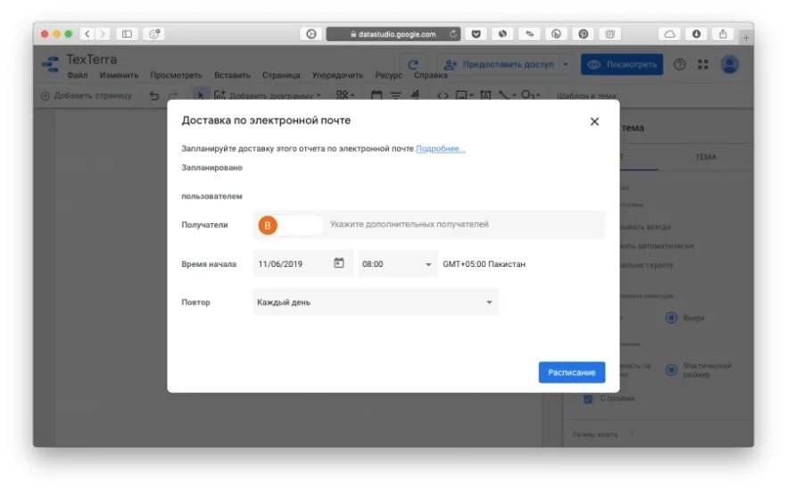
Task: Reload page icon in address bar
Action: point(452,34)
